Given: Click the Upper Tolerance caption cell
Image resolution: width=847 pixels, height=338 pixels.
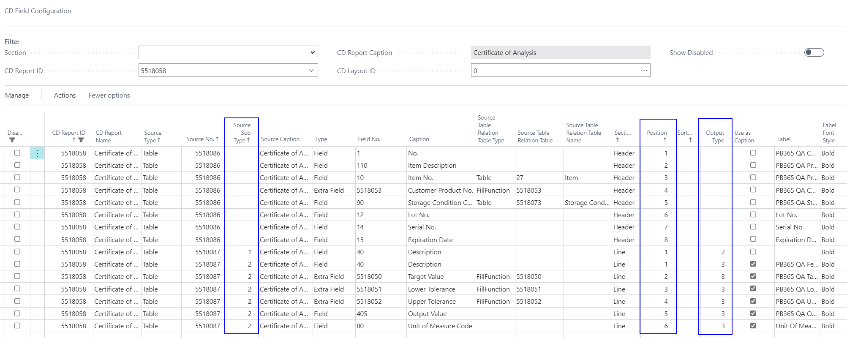Looking at the screenshot, I should [441, 301].
